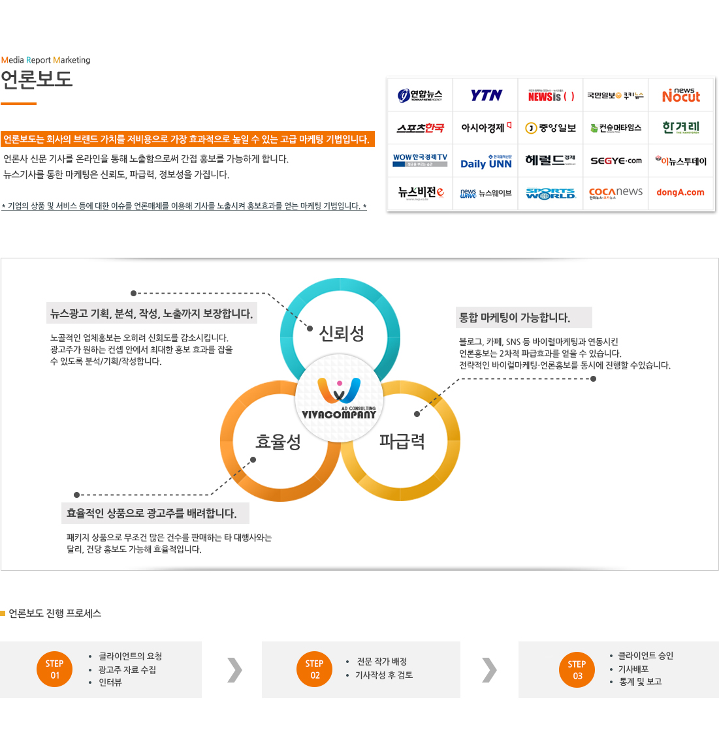Open the Daily UNN logo

[486, 161]
